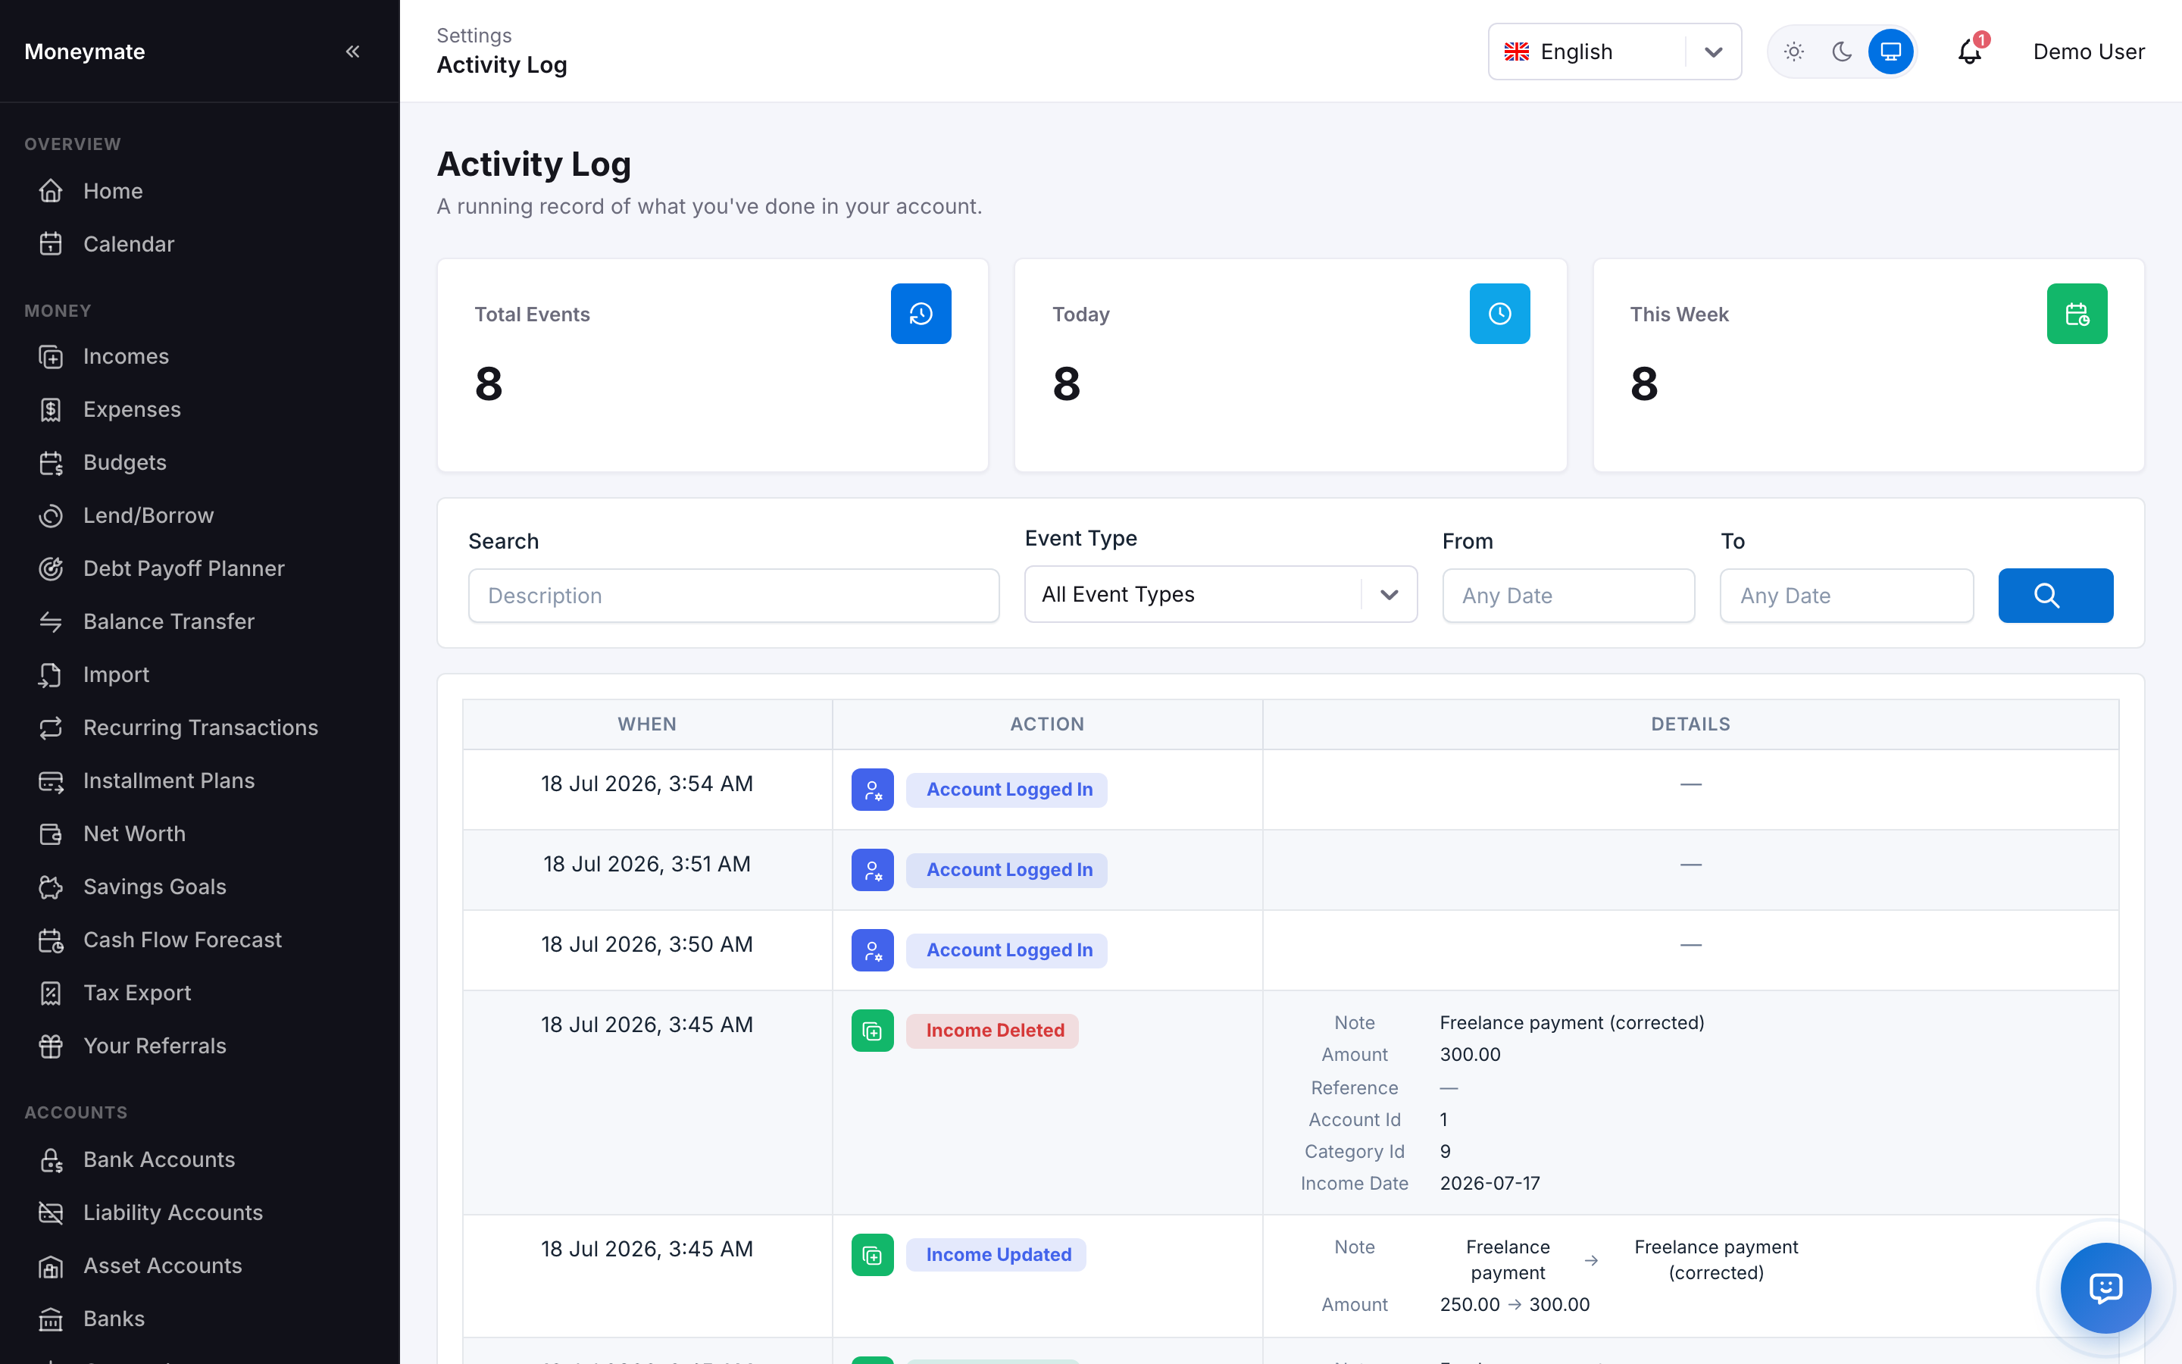Click the Freelance payment (corrected) note value
This screenshot has width=2182, height=1364.
1571,1022
